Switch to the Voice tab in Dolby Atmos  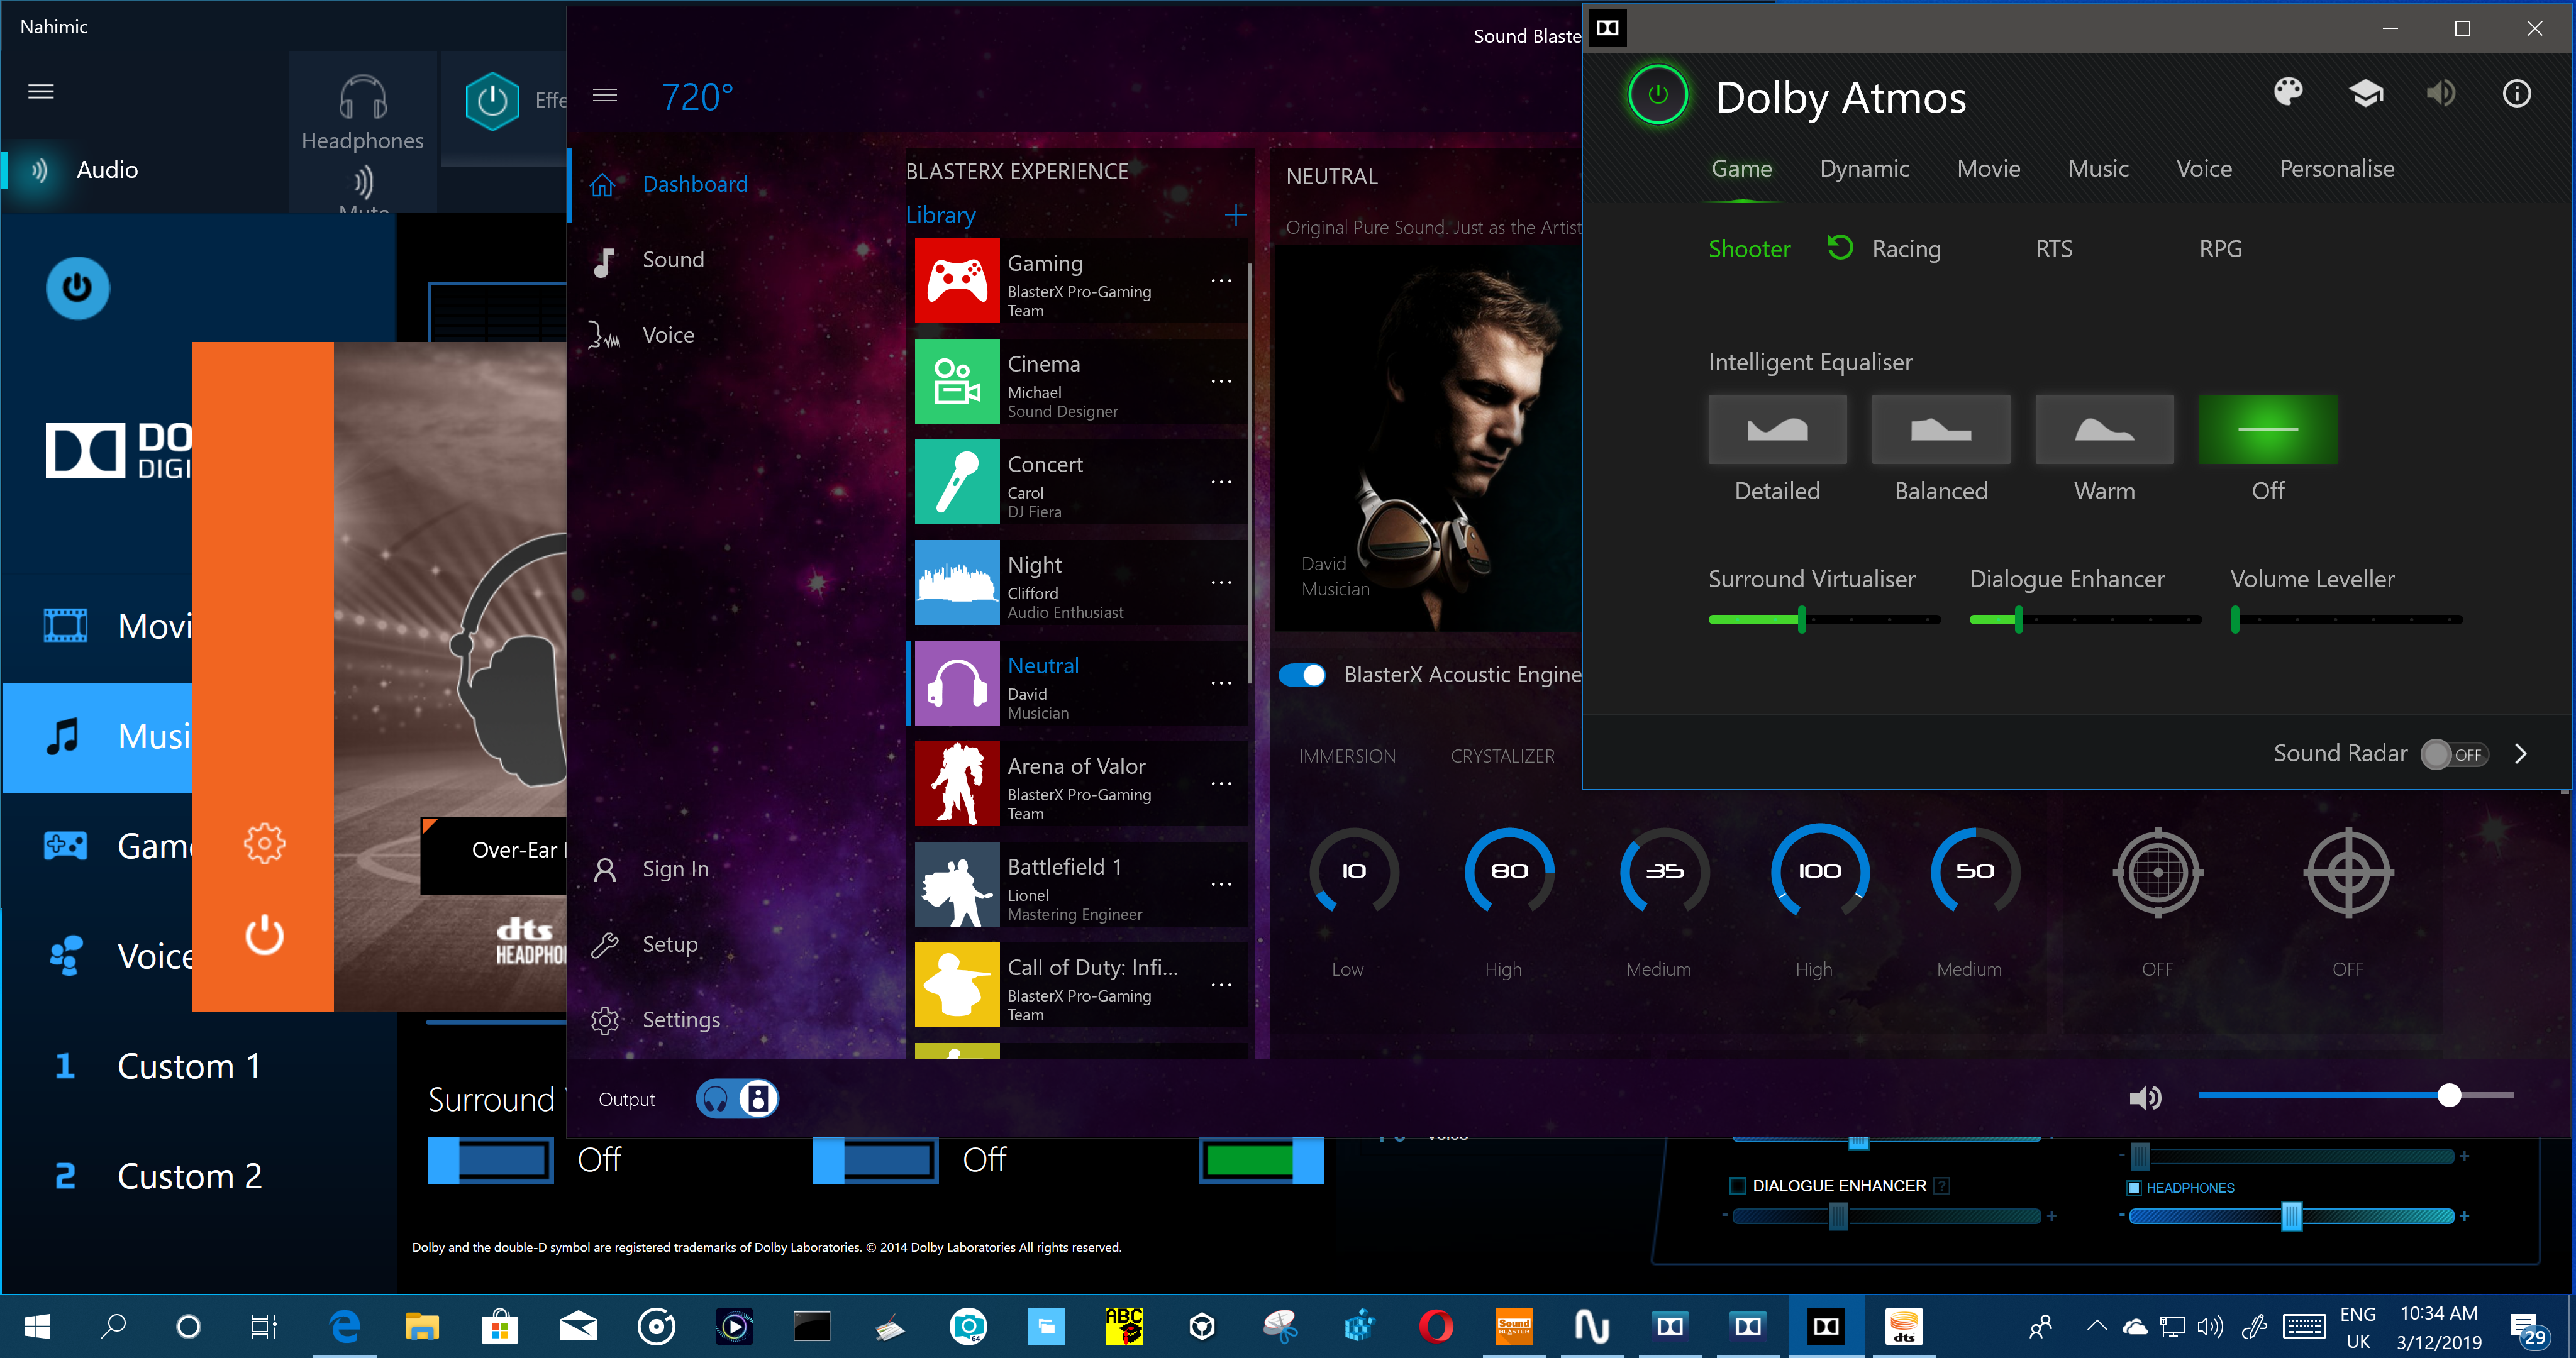click(x=2204, y=169)
